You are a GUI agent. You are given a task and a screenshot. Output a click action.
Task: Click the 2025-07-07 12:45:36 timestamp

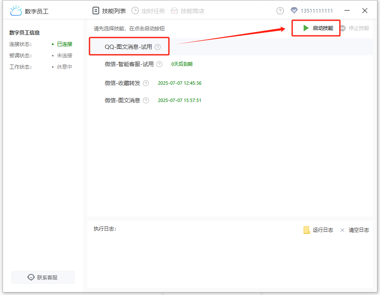(x=179, y=83)
